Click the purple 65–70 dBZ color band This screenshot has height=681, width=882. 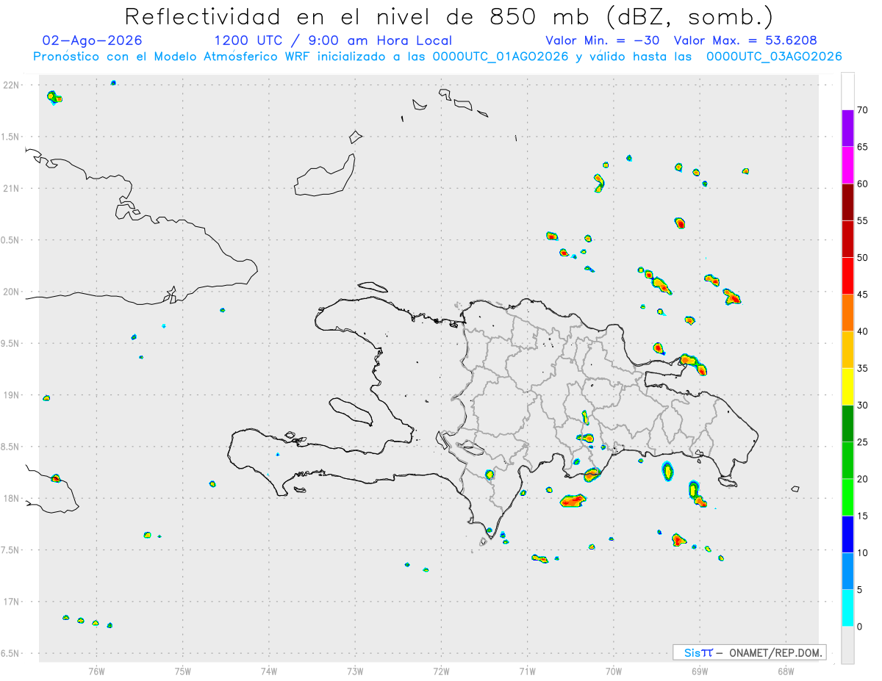847,129
